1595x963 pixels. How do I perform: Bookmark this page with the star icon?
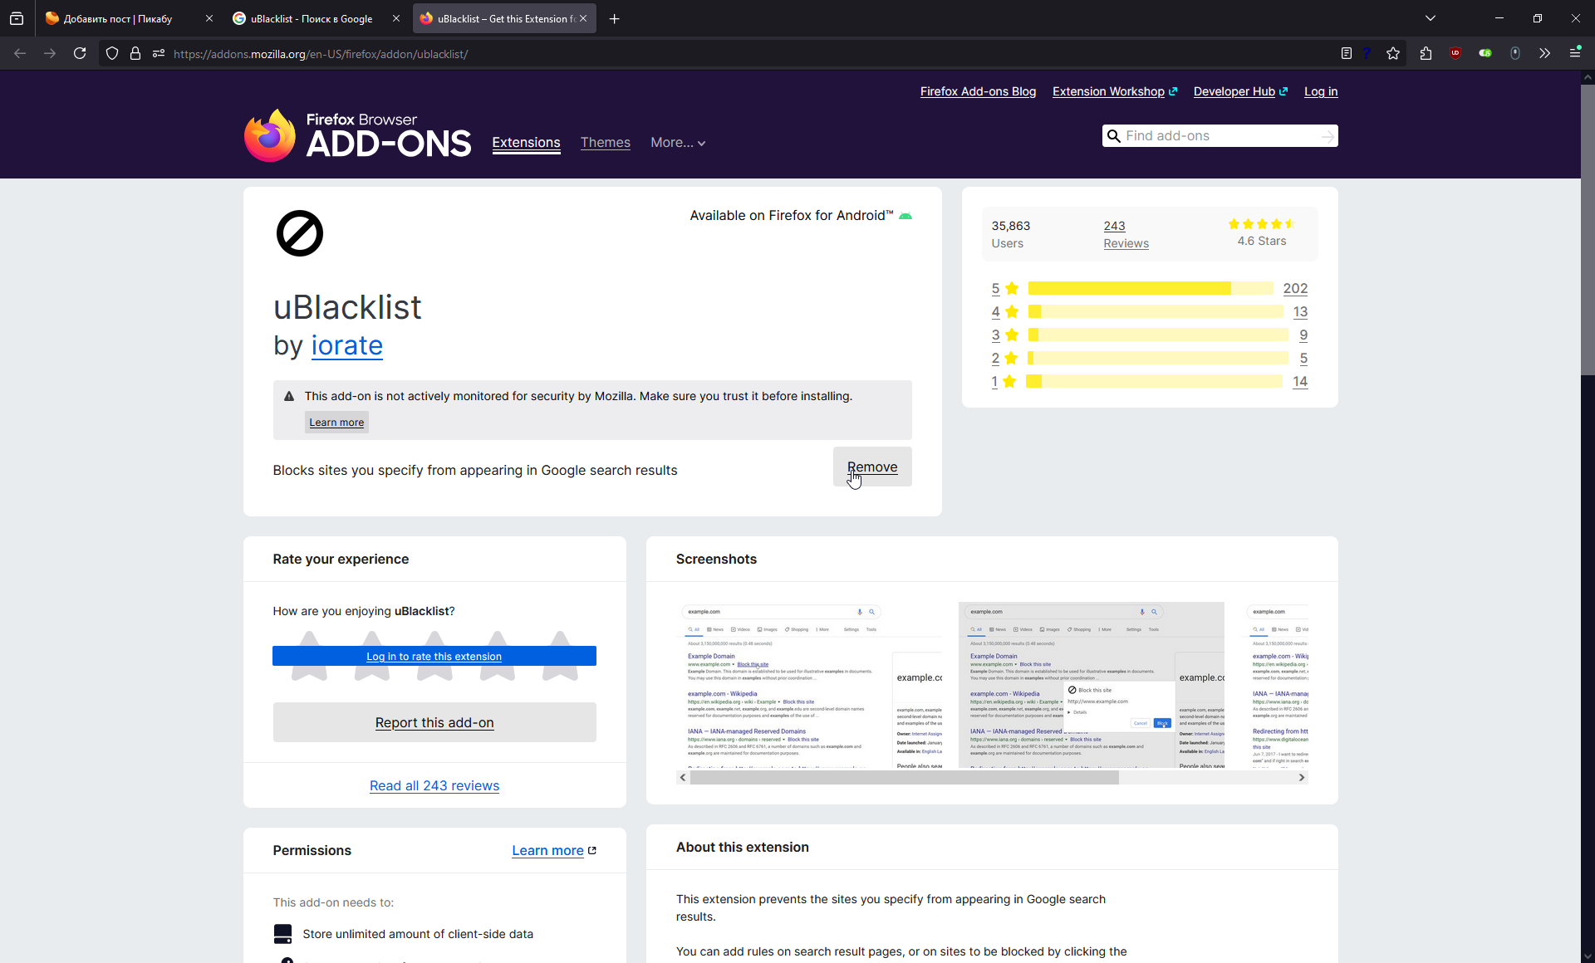coord(1393,53)
